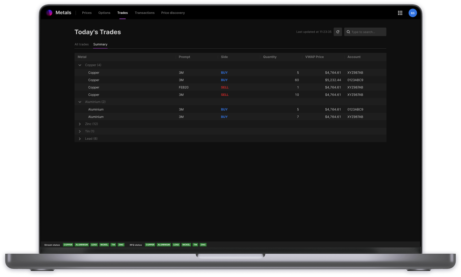Open the BS user avatar menu
The height and width of the screenshot is (277, 461).
coord(413,13)
